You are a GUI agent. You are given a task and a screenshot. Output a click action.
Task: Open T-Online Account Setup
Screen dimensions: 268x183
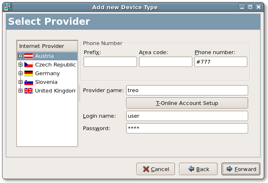click(x=187, y=103)
